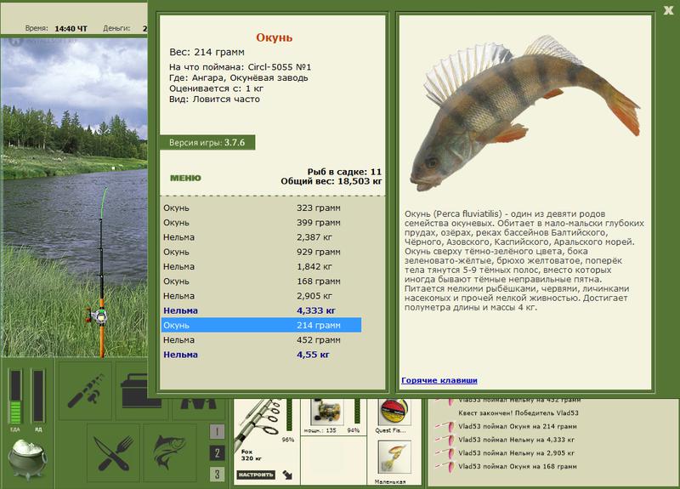The height and width of the screenshot is (489, 680).
Task: Select Нельма 452 грамм row
Action: point(261,340)
